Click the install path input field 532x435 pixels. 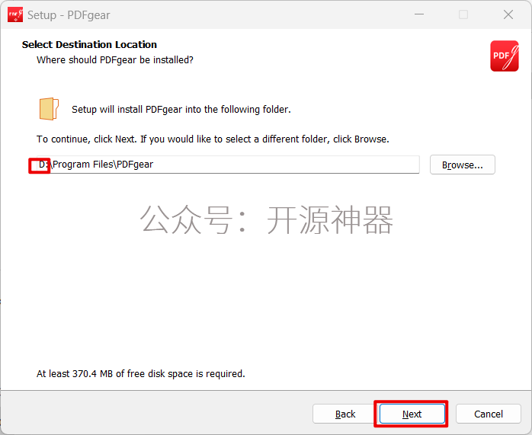coord(228,165)
